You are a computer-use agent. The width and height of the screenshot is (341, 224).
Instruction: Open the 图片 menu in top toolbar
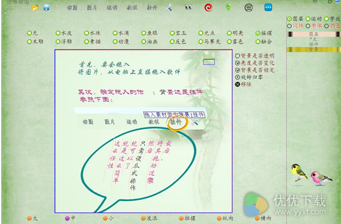tap(92, 7)
